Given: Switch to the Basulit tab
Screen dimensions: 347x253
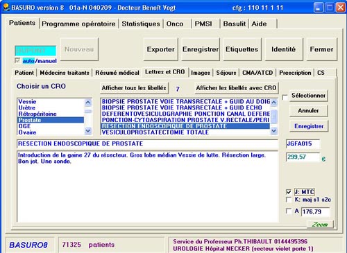Looking at the screenshot, I should [234, 24].
